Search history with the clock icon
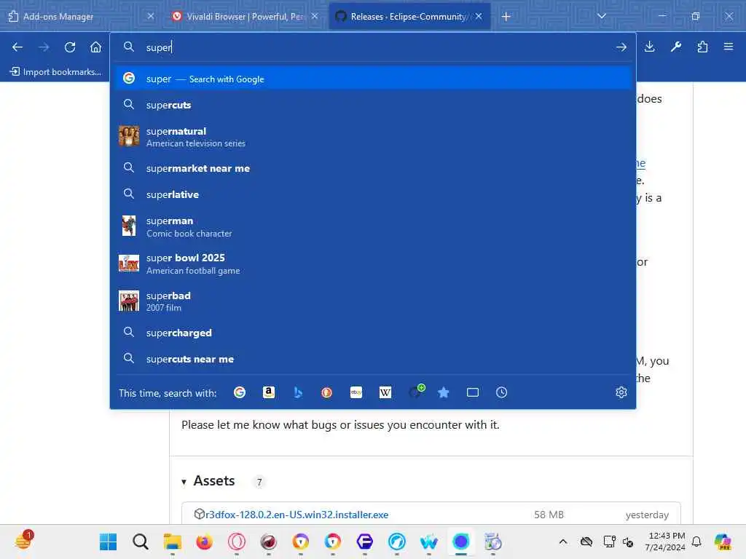This screenshot has height=559, width=746. point(501,392)
